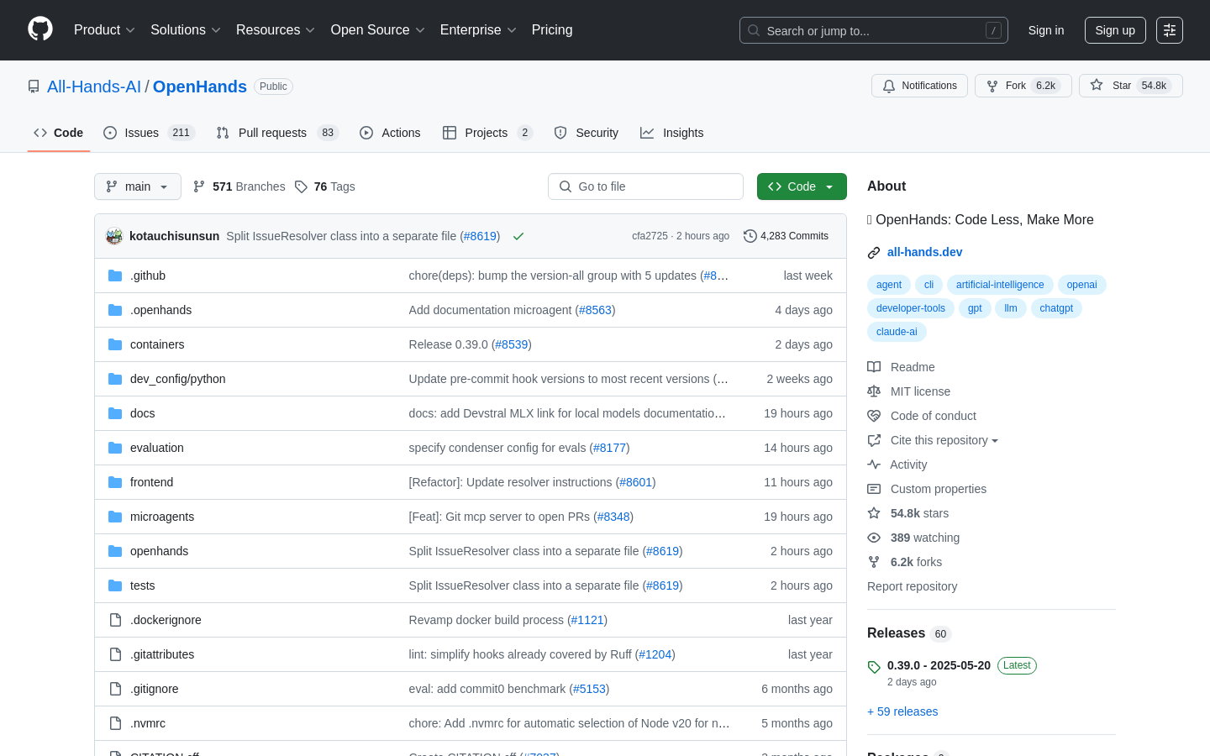Click the file icon beside .dockerignore
The width and height of the screenshot is (1210, 756).
pyautogui.click(x=115, y=620)
